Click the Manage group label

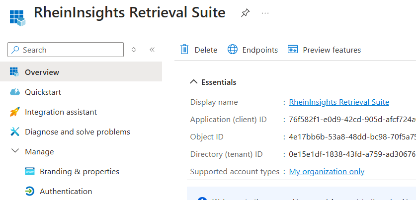[x=39, y=151]
